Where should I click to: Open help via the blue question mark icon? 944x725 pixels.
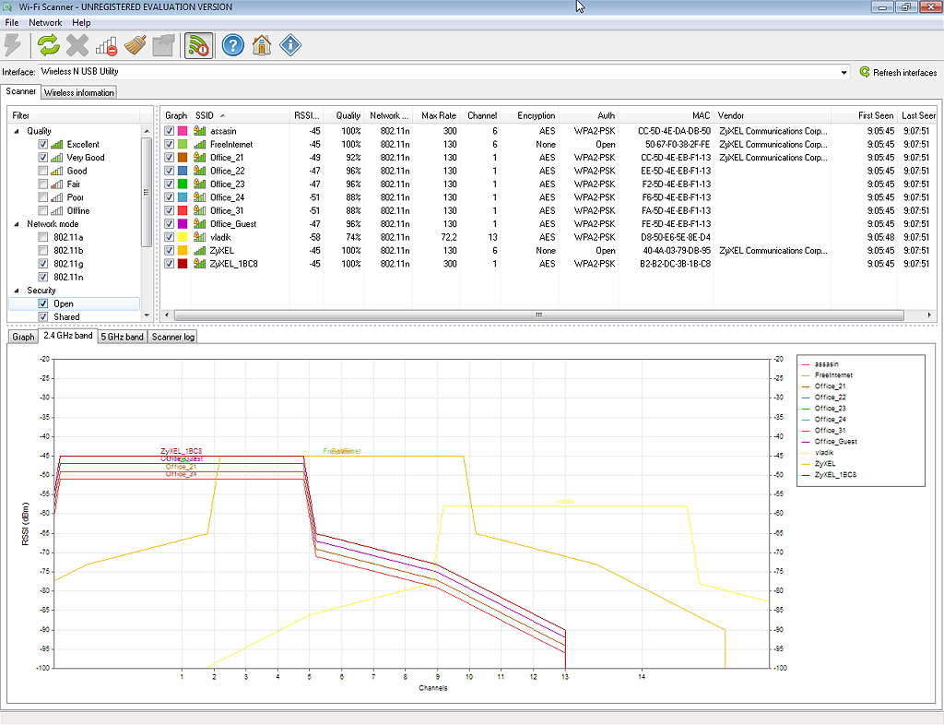click(x=232, y=44)
